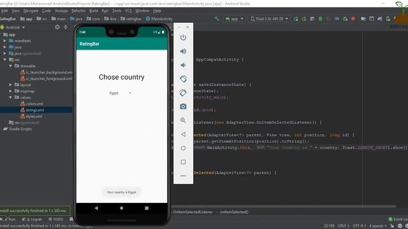Expand the java folder arrow
This screenshot has height=229, width=408.
[5, 47]
